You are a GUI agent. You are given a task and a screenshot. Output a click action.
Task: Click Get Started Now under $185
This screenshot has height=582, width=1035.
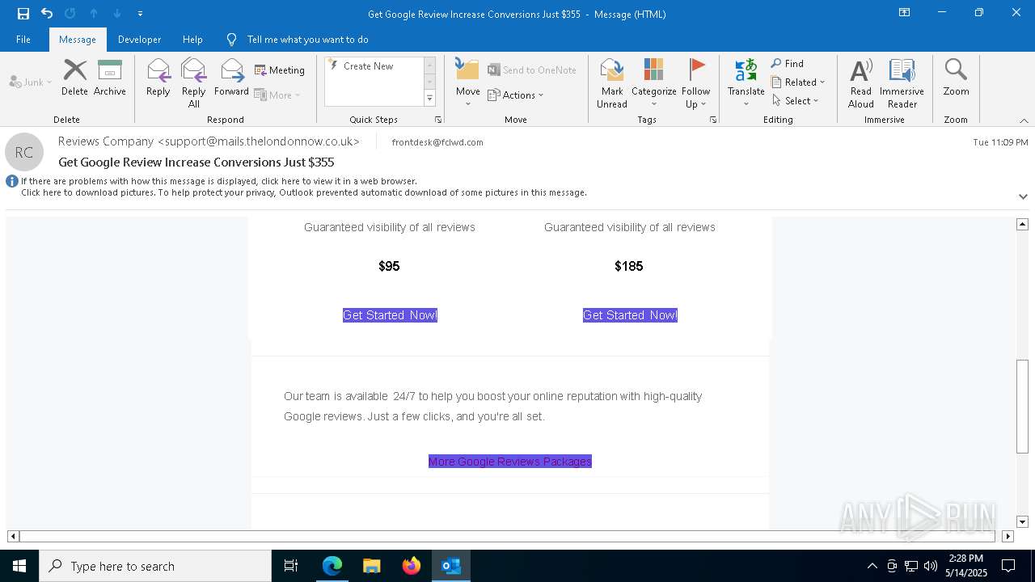630,315
